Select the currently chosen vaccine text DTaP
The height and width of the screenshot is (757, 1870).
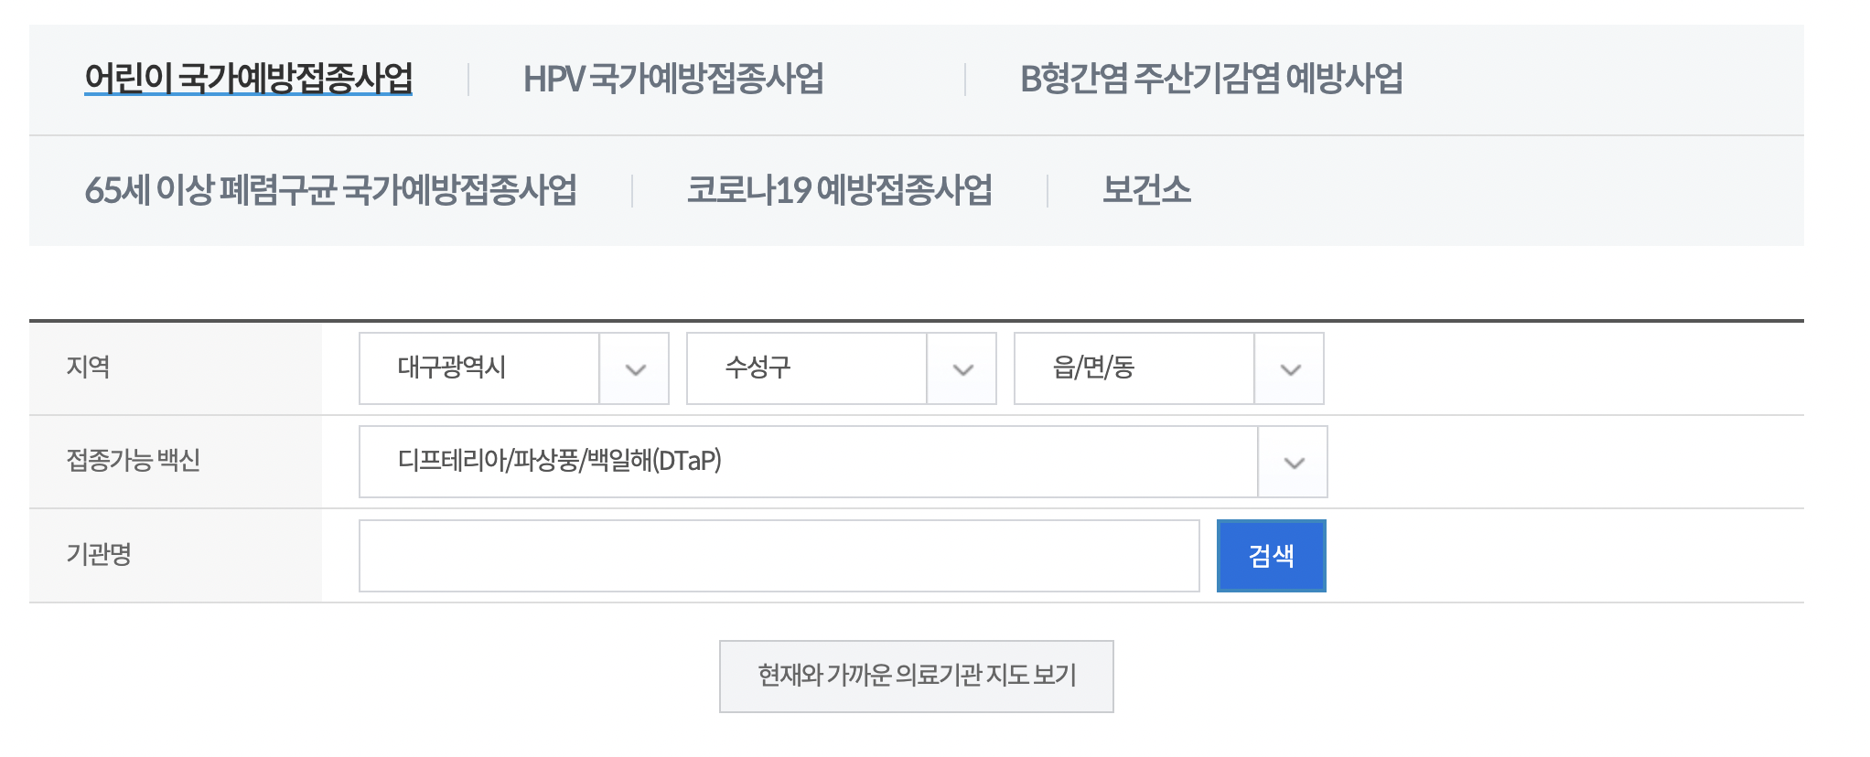click(x=562, y=462)
